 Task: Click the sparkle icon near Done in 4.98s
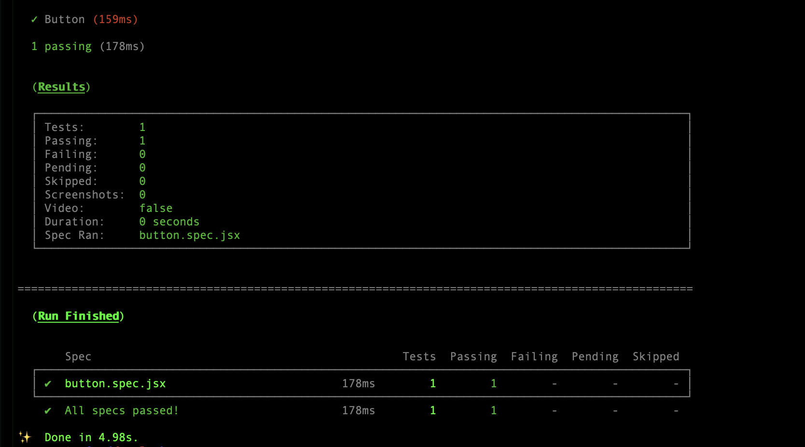click(24, 437)
